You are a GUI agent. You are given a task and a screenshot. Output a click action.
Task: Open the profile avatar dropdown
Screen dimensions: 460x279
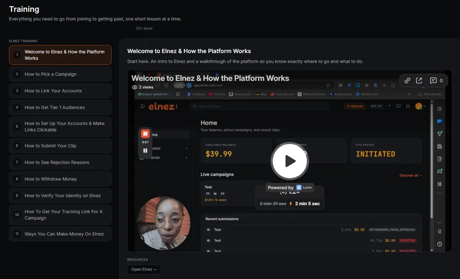click(x=420, y=106)
